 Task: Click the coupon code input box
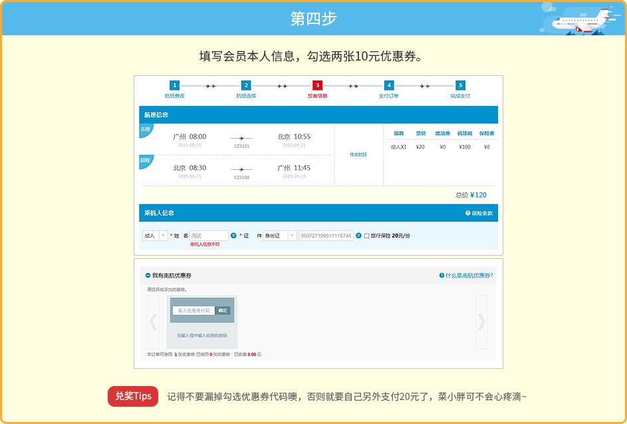[x=193, y=310]
